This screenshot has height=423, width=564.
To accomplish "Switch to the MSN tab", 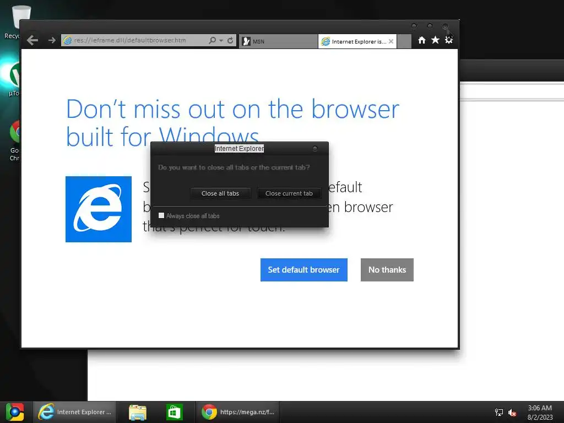I will tap(278, 41).
